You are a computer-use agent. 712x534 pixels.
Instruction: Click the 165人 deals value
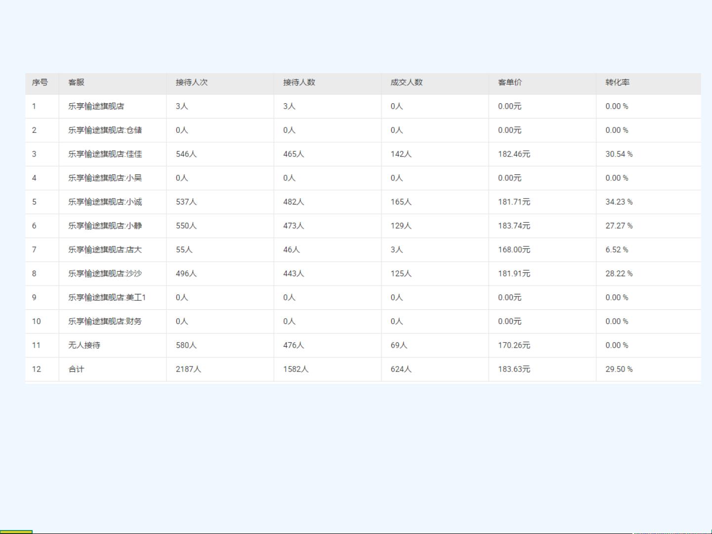(x=401, y=202)
